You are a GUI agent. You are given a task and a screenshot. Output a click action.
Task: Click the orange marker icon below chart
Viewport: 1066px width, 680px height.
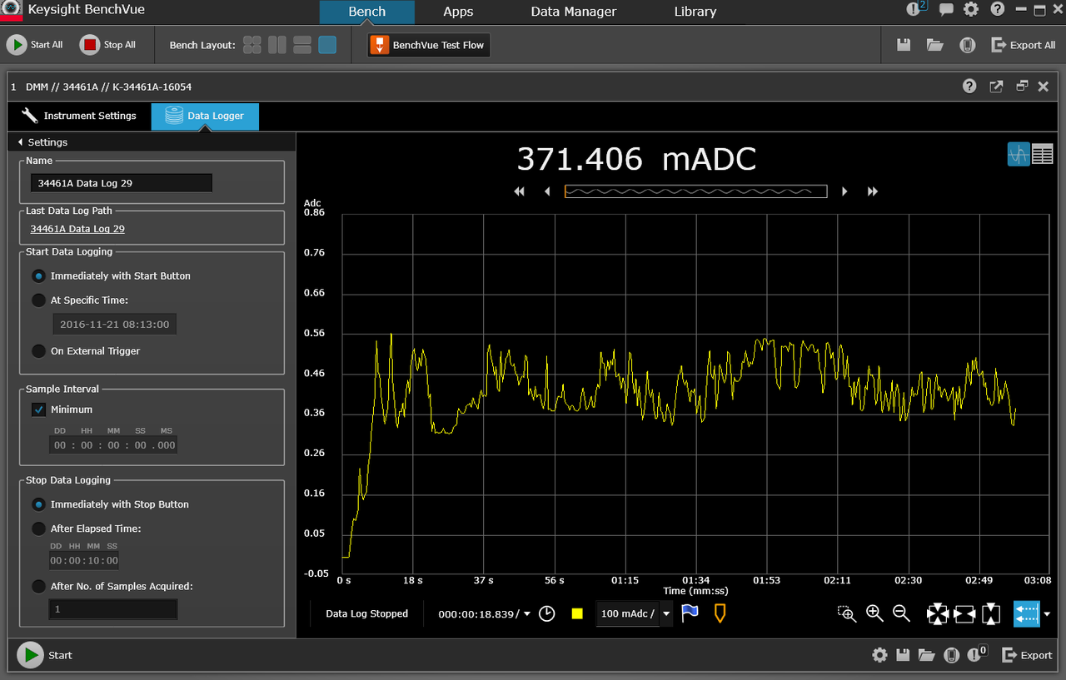[x=720, y=613]
